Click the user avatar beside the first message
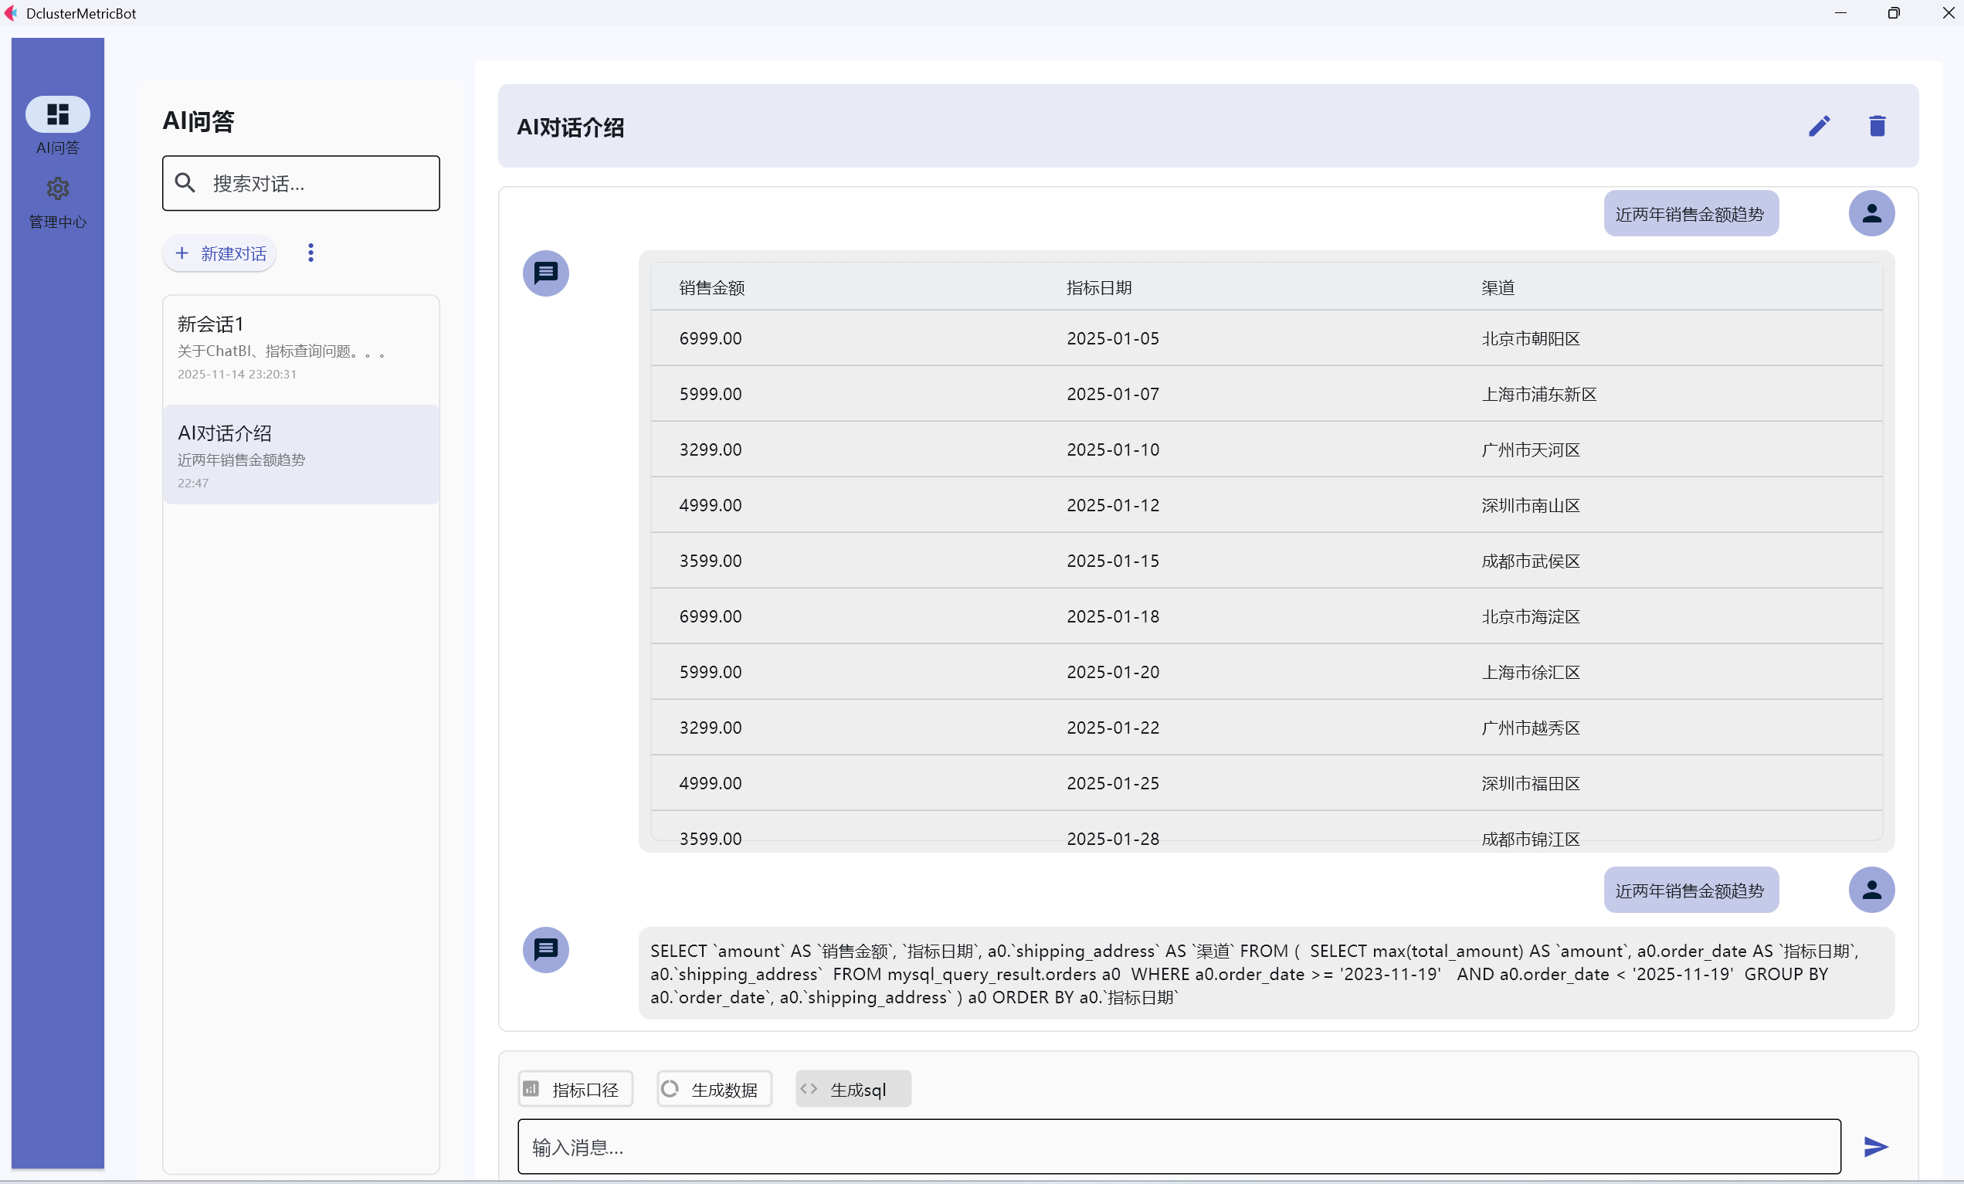 (x=1871, y=213)
